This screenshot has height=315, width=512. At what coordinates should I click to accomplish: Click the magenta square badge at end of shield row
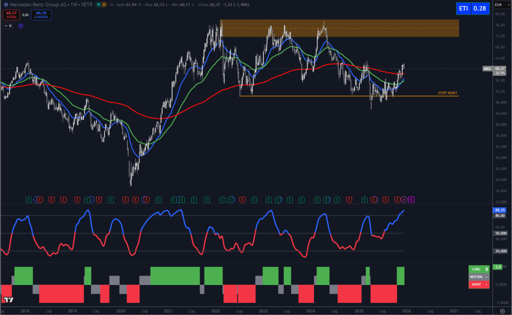(410, 199)
